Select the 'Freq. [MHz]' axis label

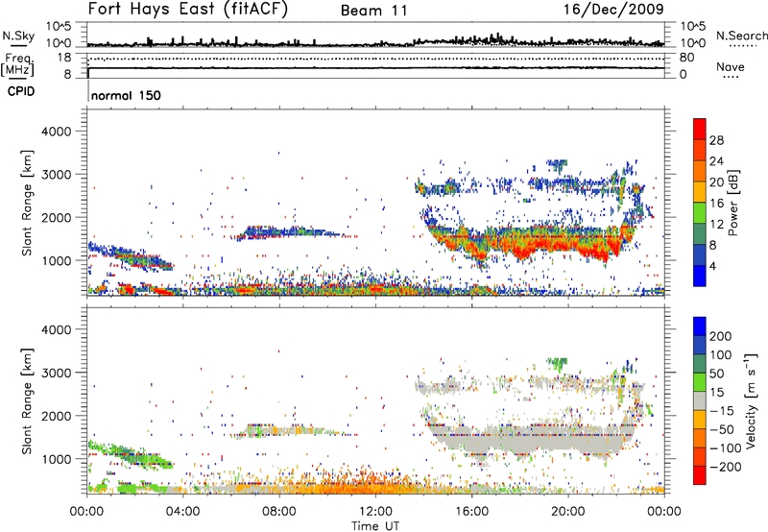[17, 65]
